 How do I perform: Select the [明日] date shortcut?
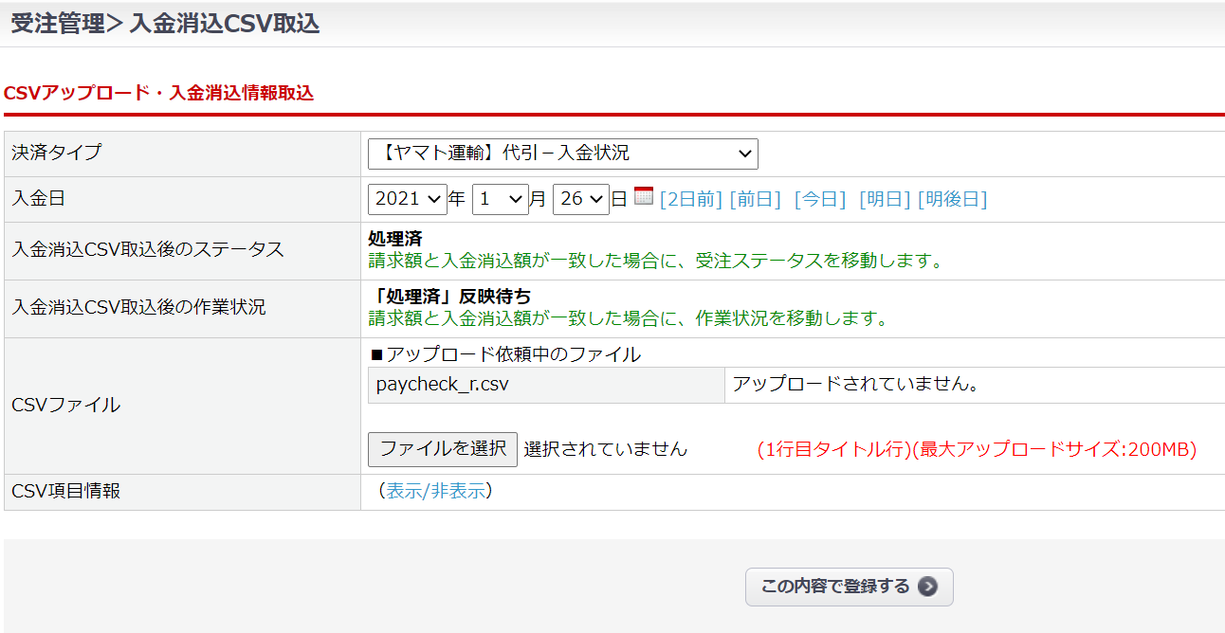[885, 200]
